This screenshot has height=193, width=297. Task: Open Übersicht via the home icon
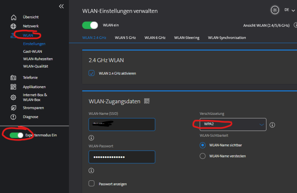click(14, 17)
